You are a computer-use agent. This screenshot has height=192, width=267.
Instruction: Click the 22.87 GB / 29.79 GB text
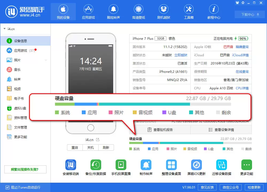[x=236, y=139]
